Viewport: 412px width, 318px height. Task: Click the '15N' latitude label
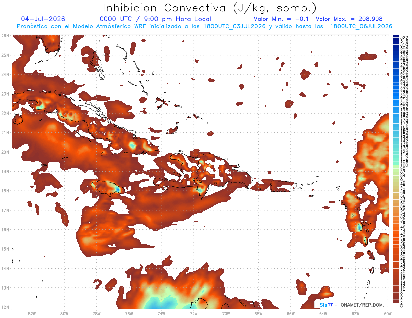pos(5,249)
